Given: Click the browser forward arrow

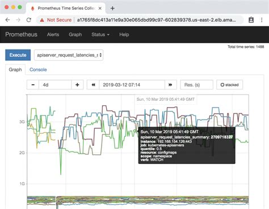Looking at the screenshot, I should 18,20.
